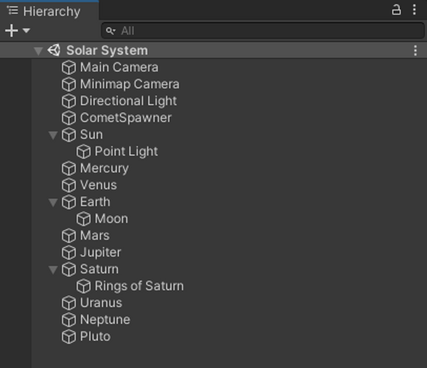Select Minimap Camera in the hierarchy

click(x=129, y=84)
